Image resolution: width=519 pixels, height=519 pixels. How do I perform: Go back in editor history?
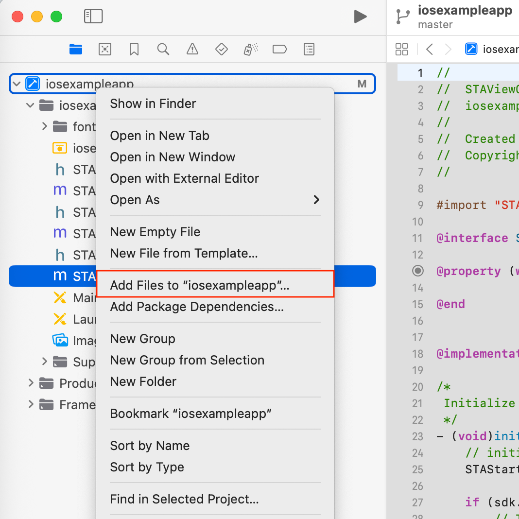click(x=429, y=49)
